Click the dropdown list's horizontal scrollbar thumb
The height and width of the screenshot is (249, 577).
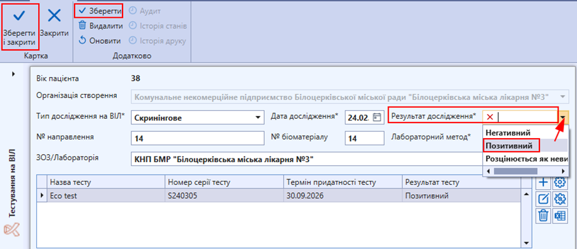(515, 171)
